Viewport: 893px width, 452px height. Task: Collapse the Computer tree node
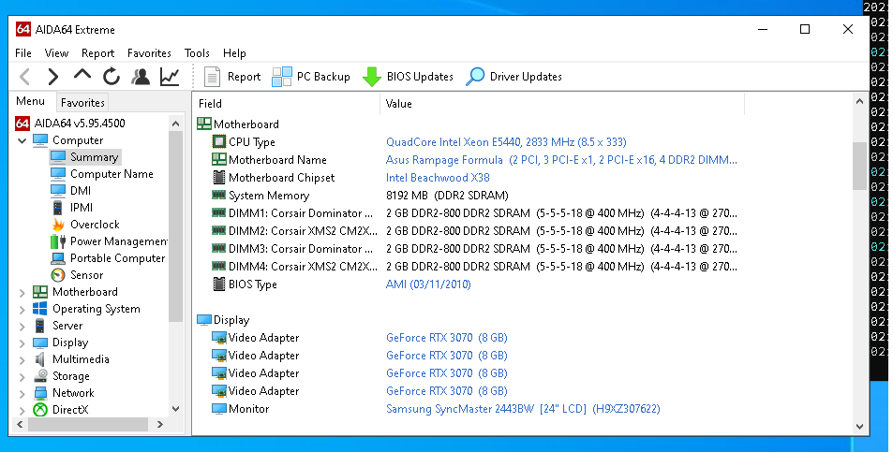pyautogui.click(x=22, y=140)
